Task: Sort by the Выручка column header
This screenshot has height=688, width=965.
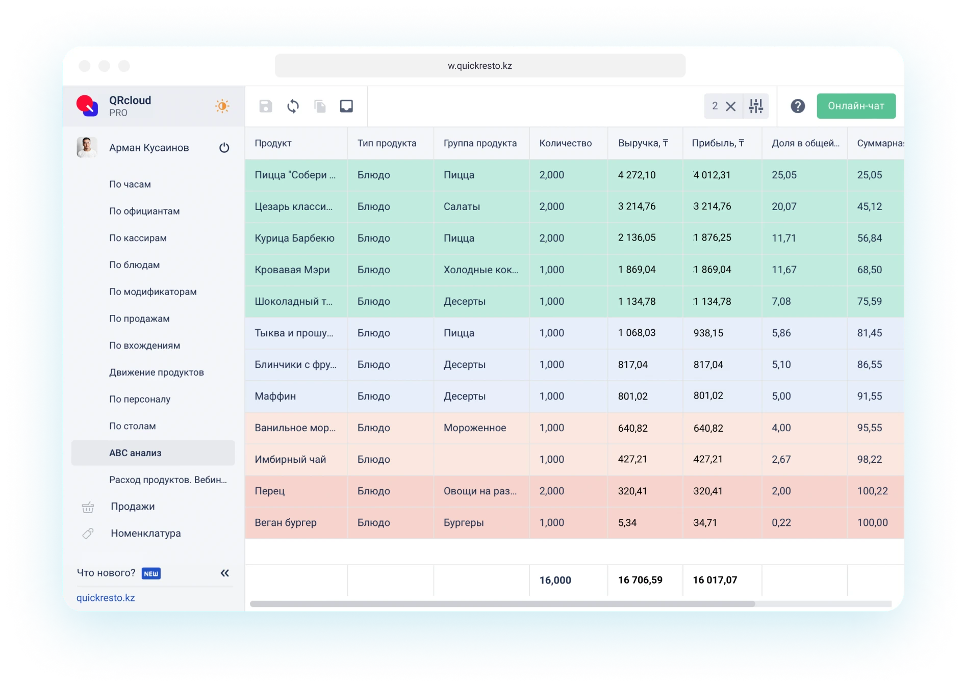Action: (x=643, y=143)
